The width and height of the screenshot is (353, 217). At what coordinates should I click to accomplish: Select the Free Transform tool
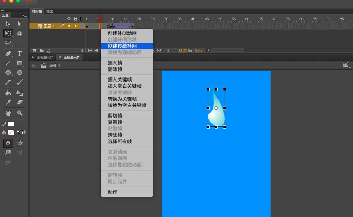click(x=8, y=33)
